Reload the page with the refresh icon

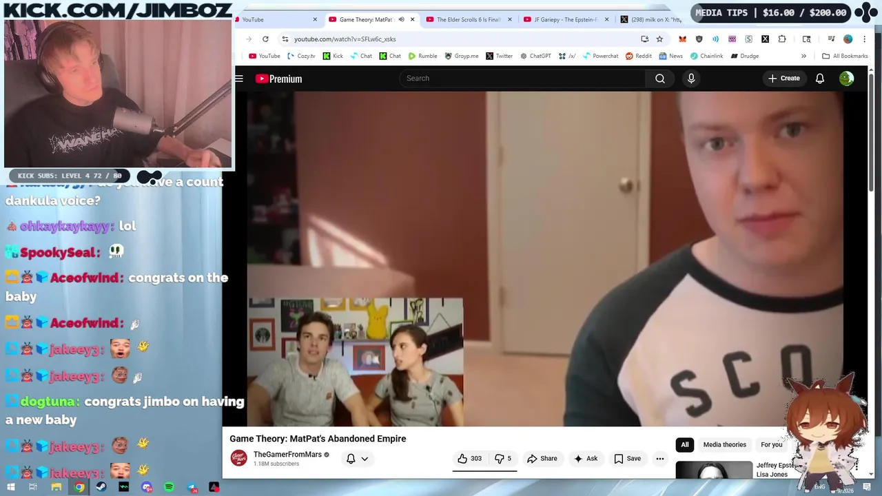pos(265,39)
